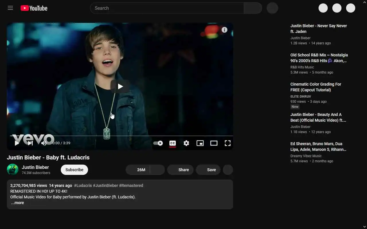Screen dimensions: 367x229
Task: Click the small play button in control bar
Action: [17, 143]
